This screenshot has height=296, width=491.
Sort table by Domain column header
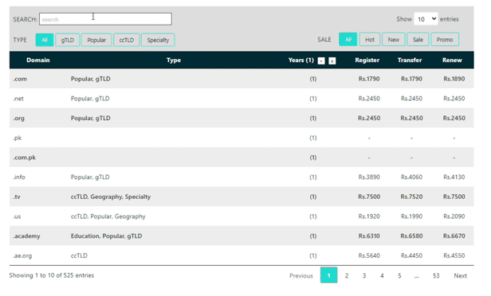tap(38, 60)
